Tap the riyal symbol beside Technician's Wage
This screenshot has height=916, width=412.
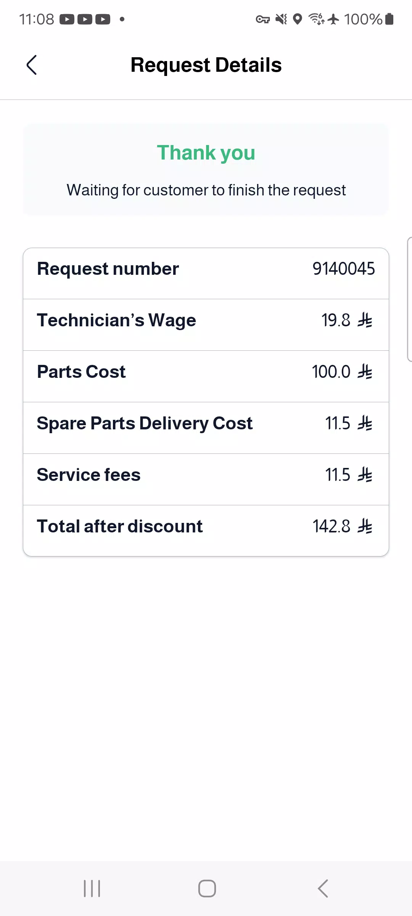click(x=365, y=320)
